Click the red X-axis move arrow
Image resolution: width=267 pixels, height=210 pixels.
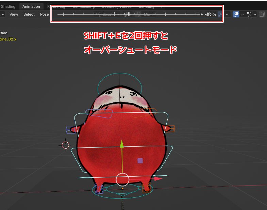coord(158,178)
